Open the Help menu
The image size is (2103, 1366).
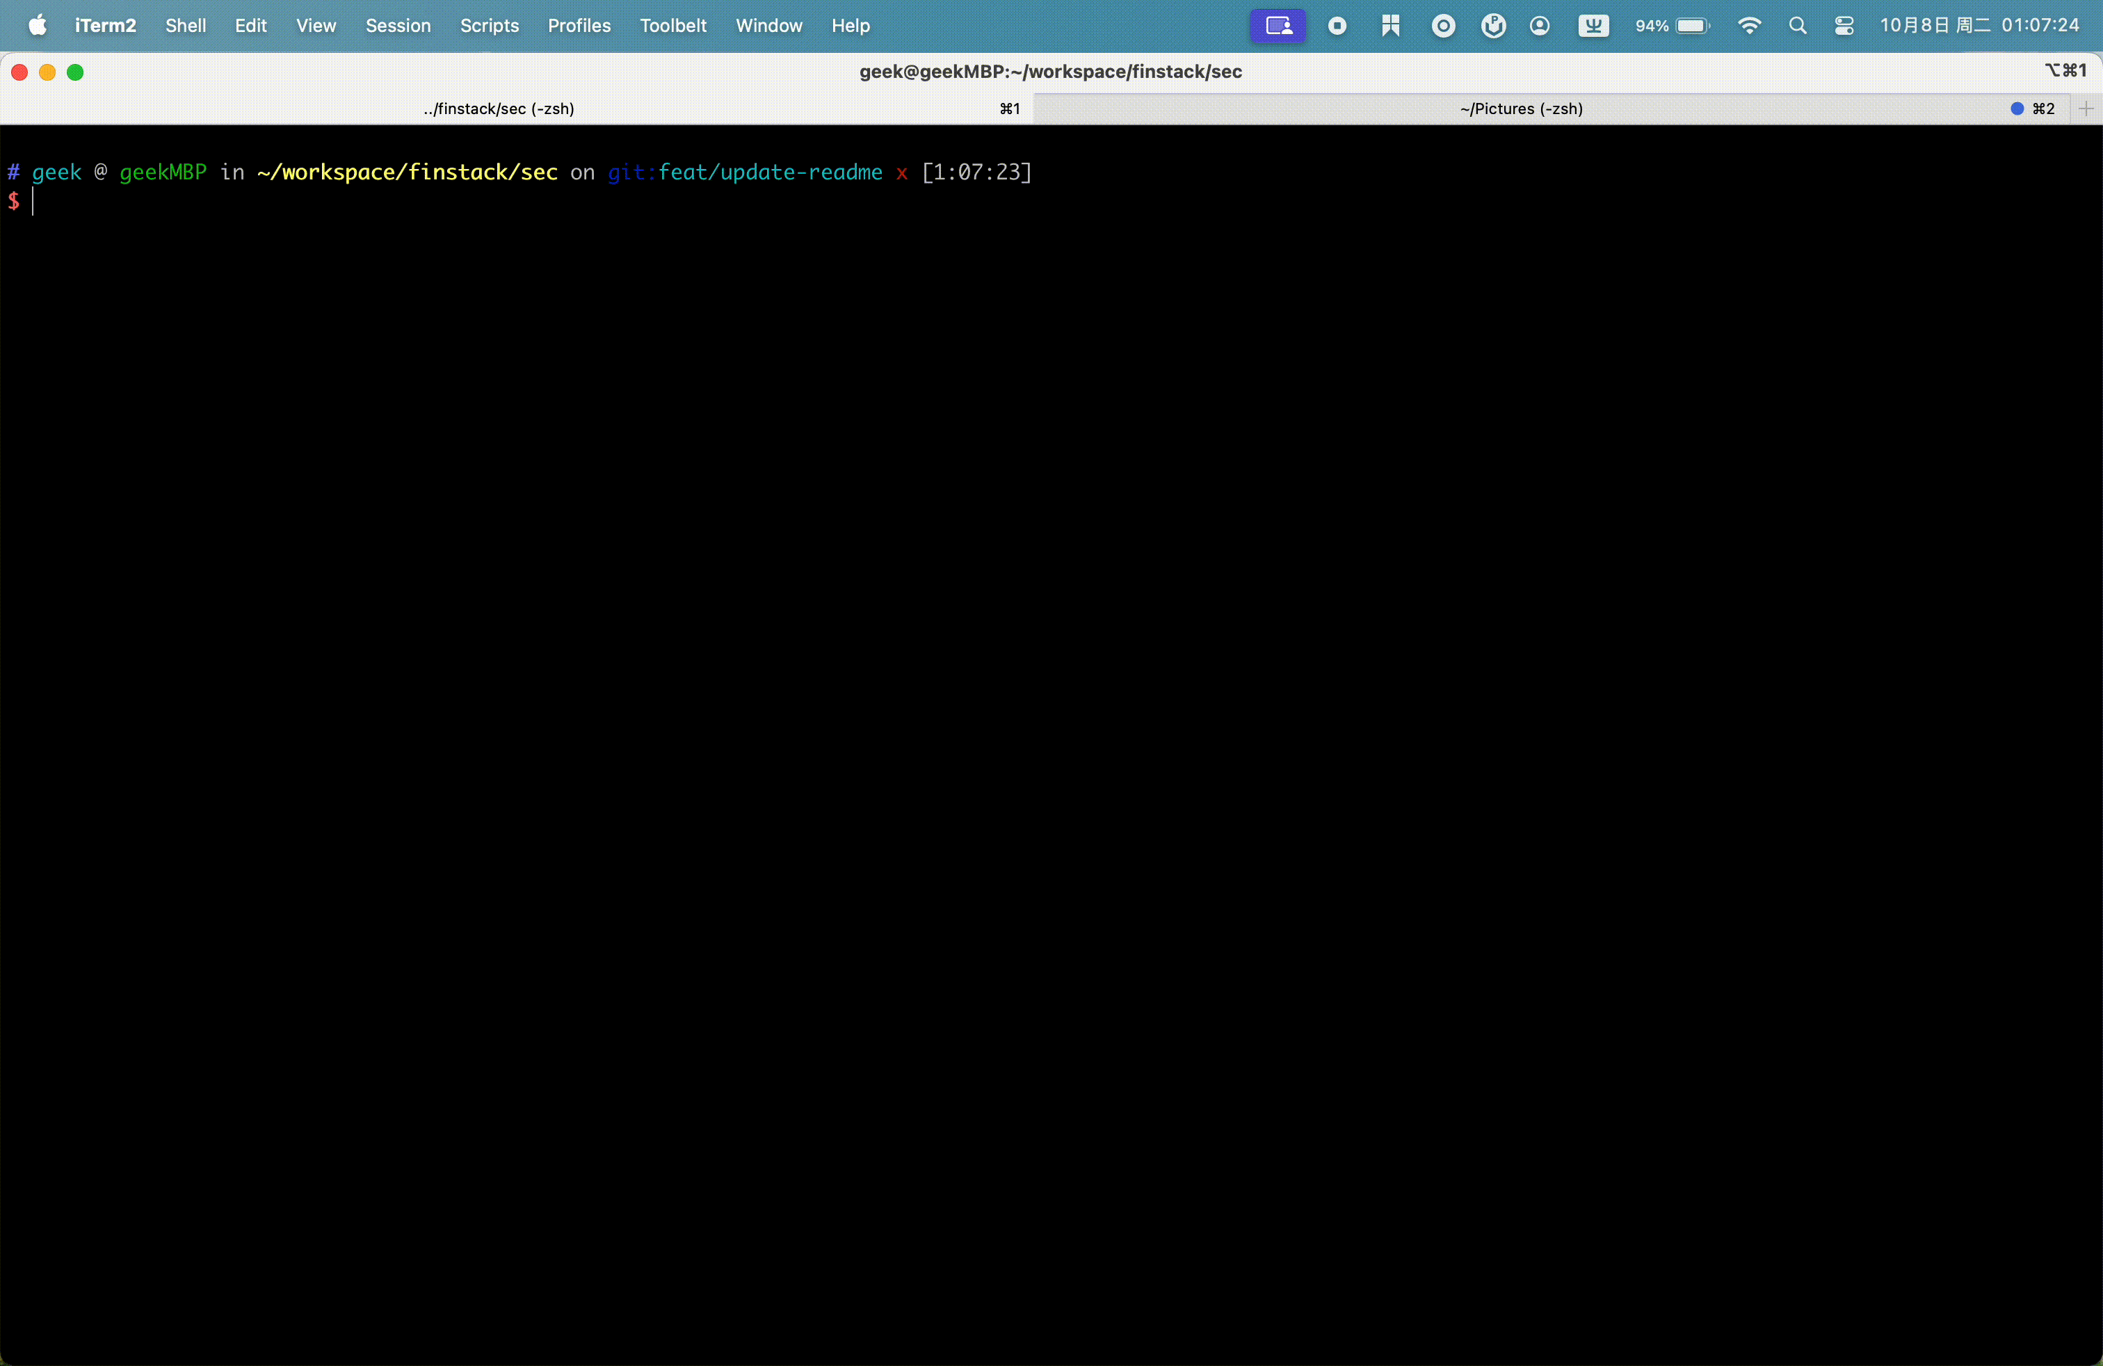pyautogui.click(x=850, y=26)
